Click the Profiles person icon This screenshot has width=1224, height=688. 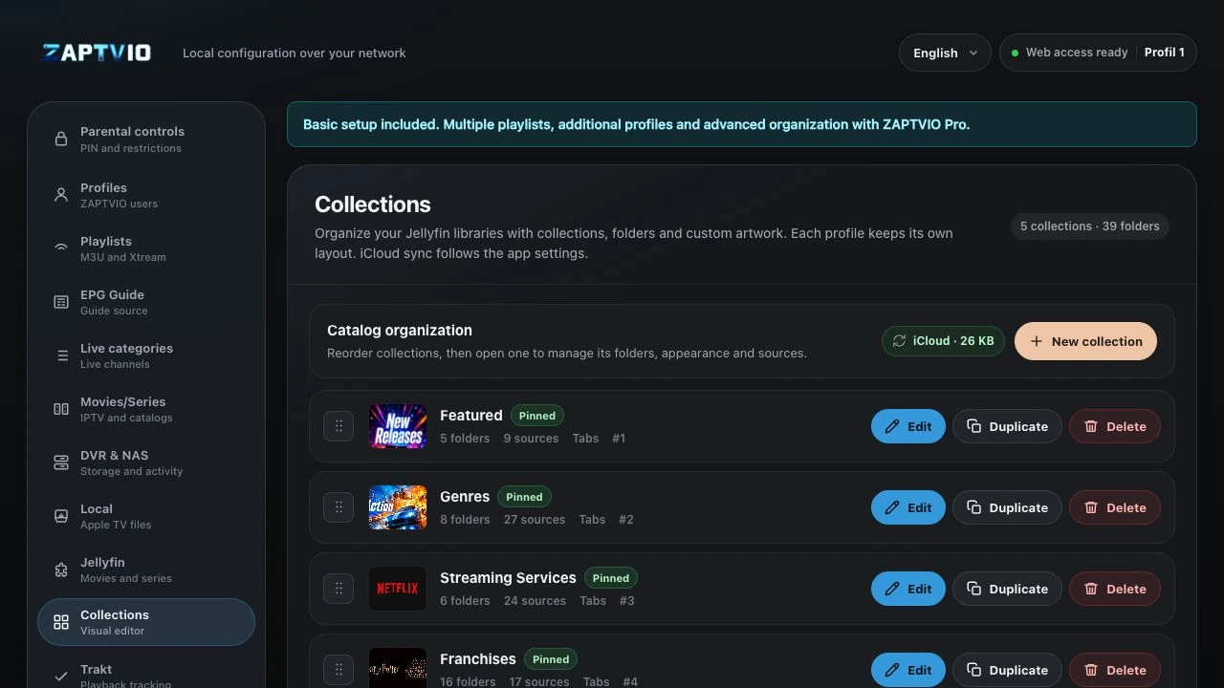click(x=61, y=195)
